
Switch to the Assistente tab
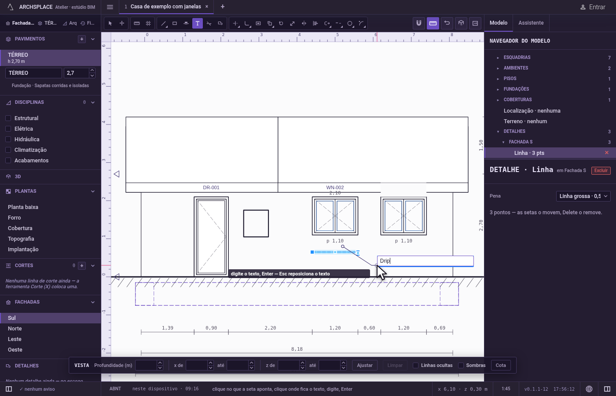point(531,23)
